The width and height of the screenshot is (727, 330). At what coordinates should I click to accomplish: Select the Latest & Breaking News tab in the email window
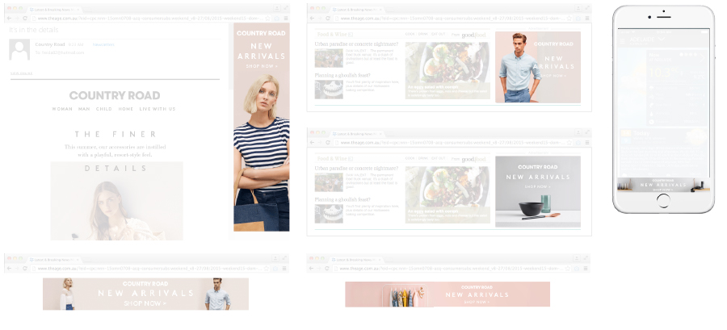tap(53, 9)
